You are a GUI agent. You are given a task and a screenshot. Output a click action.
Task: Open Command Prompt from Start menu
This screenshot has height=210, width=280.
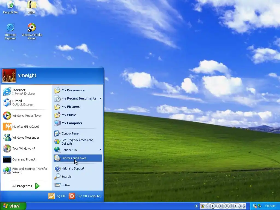[26, 159]
